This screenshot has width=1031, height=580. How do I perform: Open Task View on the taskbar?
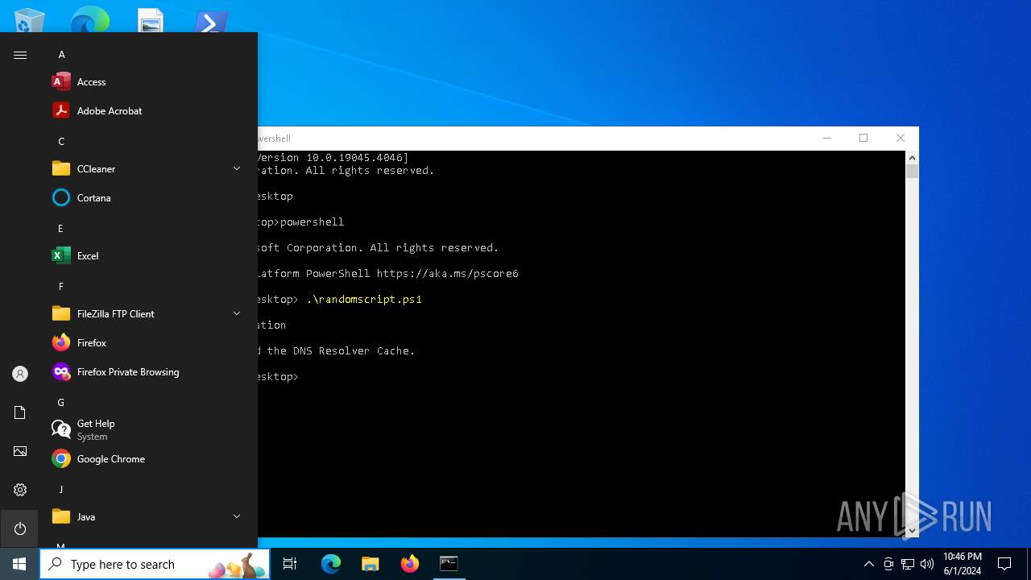pos(290,564)
